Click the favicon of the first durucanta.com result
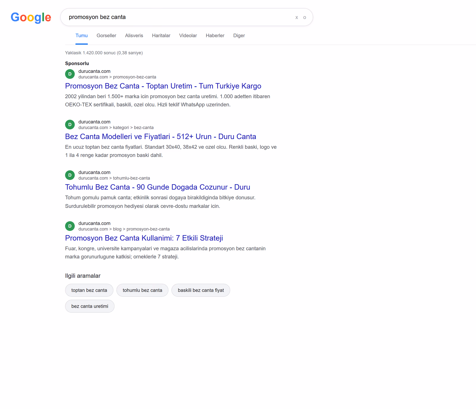This screenshot has width=476, height=409. point(70,74)
